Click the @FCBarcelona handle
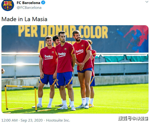This screenshot has height=123, width=152. (29, 8)
